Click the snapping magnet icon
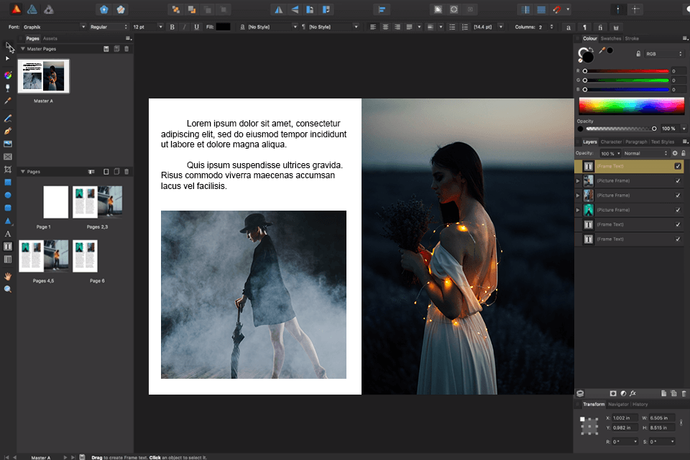Viewport: 690px width, 460px height. pyautogui.click(x=556, y=9)
